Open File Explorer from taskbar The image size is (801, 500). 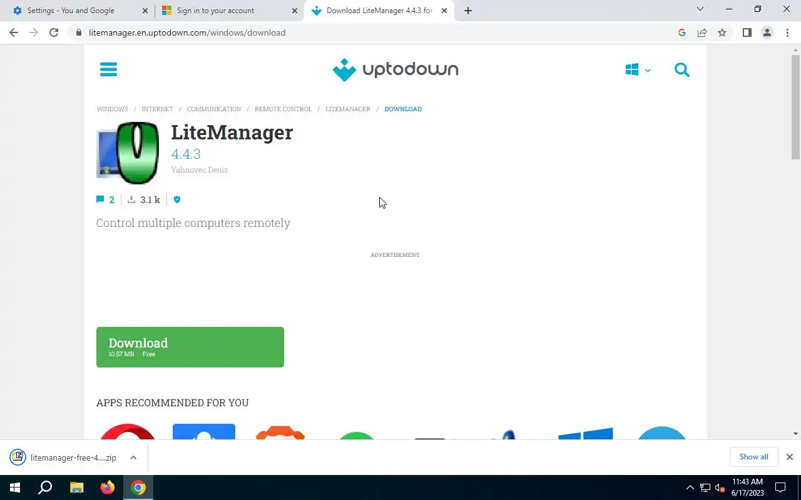coord(76,487)
